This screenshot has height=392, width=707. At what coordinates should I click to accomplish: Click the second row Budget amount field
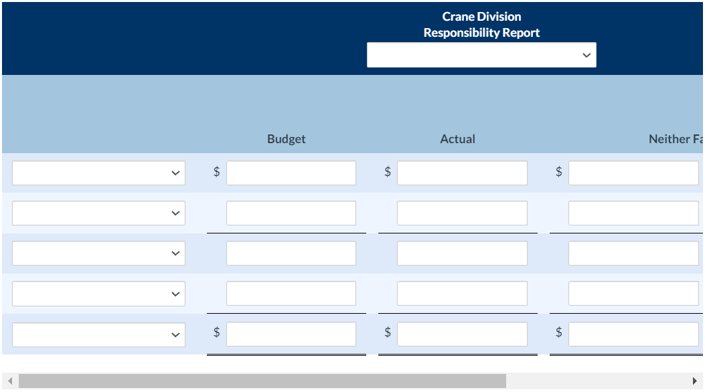[x=291, y=213]
